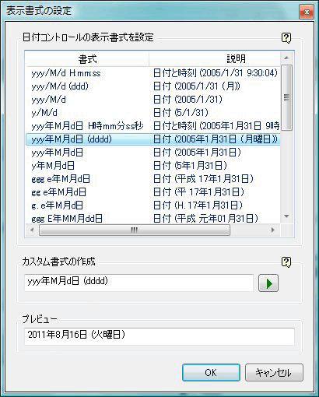319x397 pixels.
Task: Click the キャンセル button
Action: click(274, 372)
